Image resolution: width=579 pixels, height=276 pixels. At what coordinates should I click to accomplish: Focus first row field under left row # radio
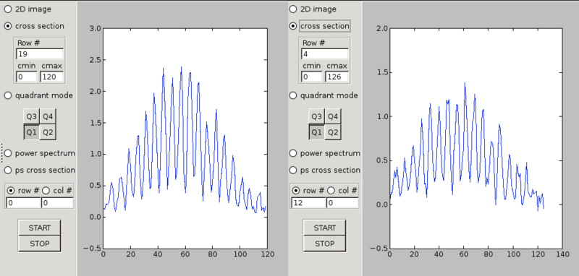(x=23, y=203)
